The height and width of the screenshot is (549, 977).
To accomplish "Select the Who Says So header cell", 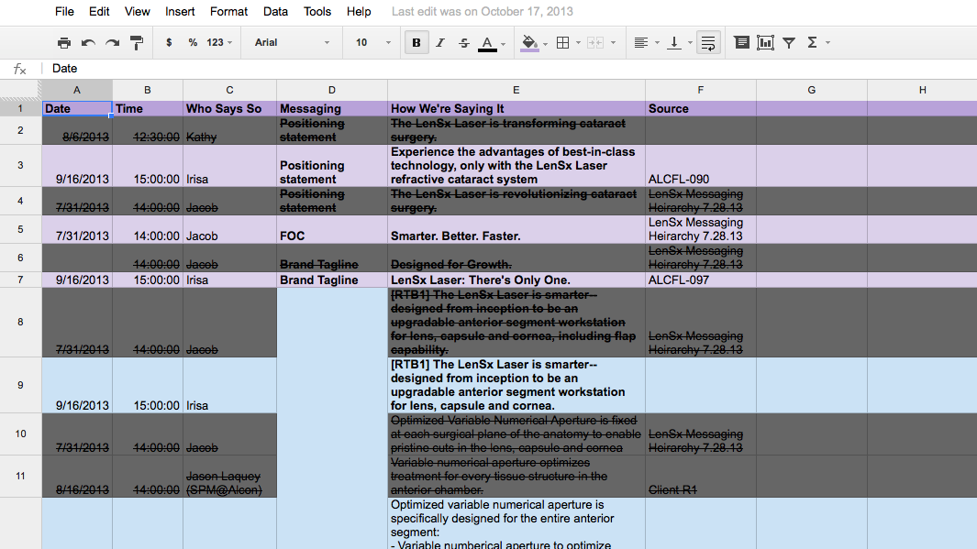I will (229, 108).
